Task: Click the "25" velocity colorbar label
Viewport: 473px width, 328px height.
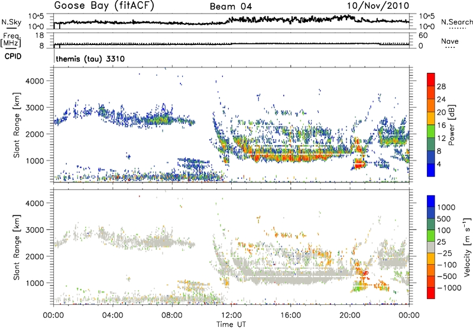Action: tap(441, 242)
